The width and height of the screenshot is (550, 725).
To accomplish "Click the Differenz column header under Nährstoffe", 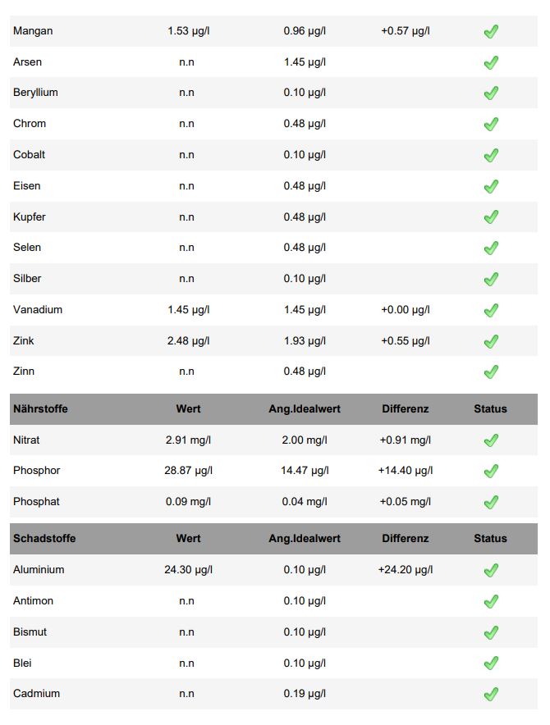I will point(405,408).
